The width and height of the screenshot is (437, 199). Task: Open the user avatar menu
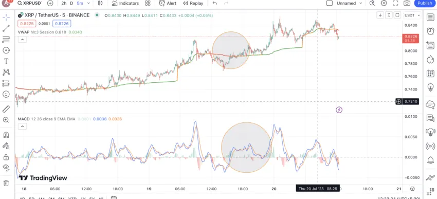point(6,3)
